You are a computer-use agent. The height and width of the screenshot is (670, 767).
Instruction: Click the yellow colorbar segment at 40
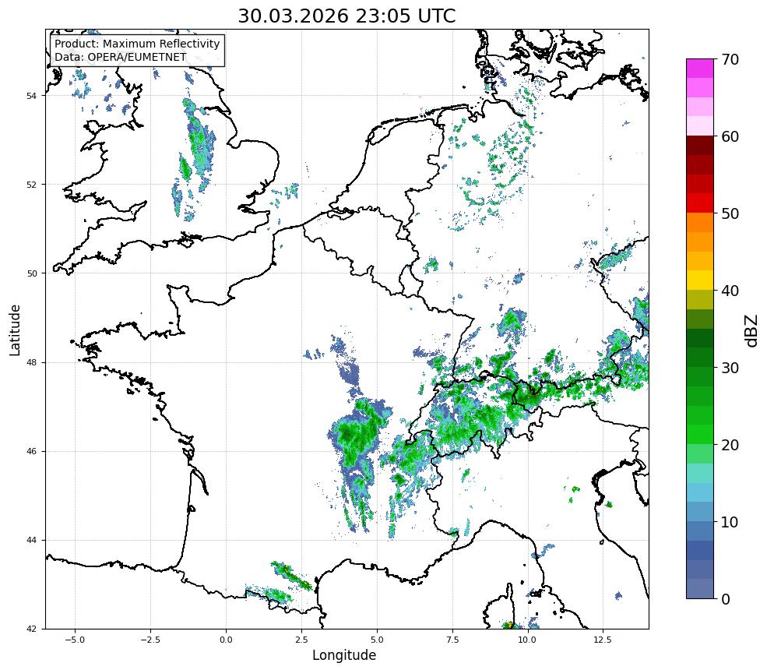700,280
